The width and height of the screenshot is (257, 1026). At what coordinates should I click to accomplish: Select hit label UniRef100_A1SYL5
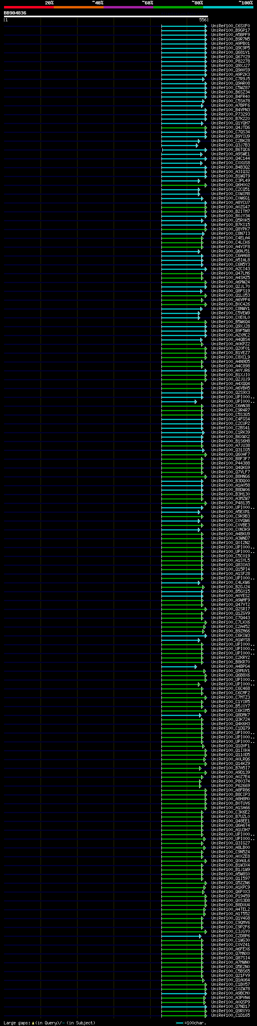point(230,561)
